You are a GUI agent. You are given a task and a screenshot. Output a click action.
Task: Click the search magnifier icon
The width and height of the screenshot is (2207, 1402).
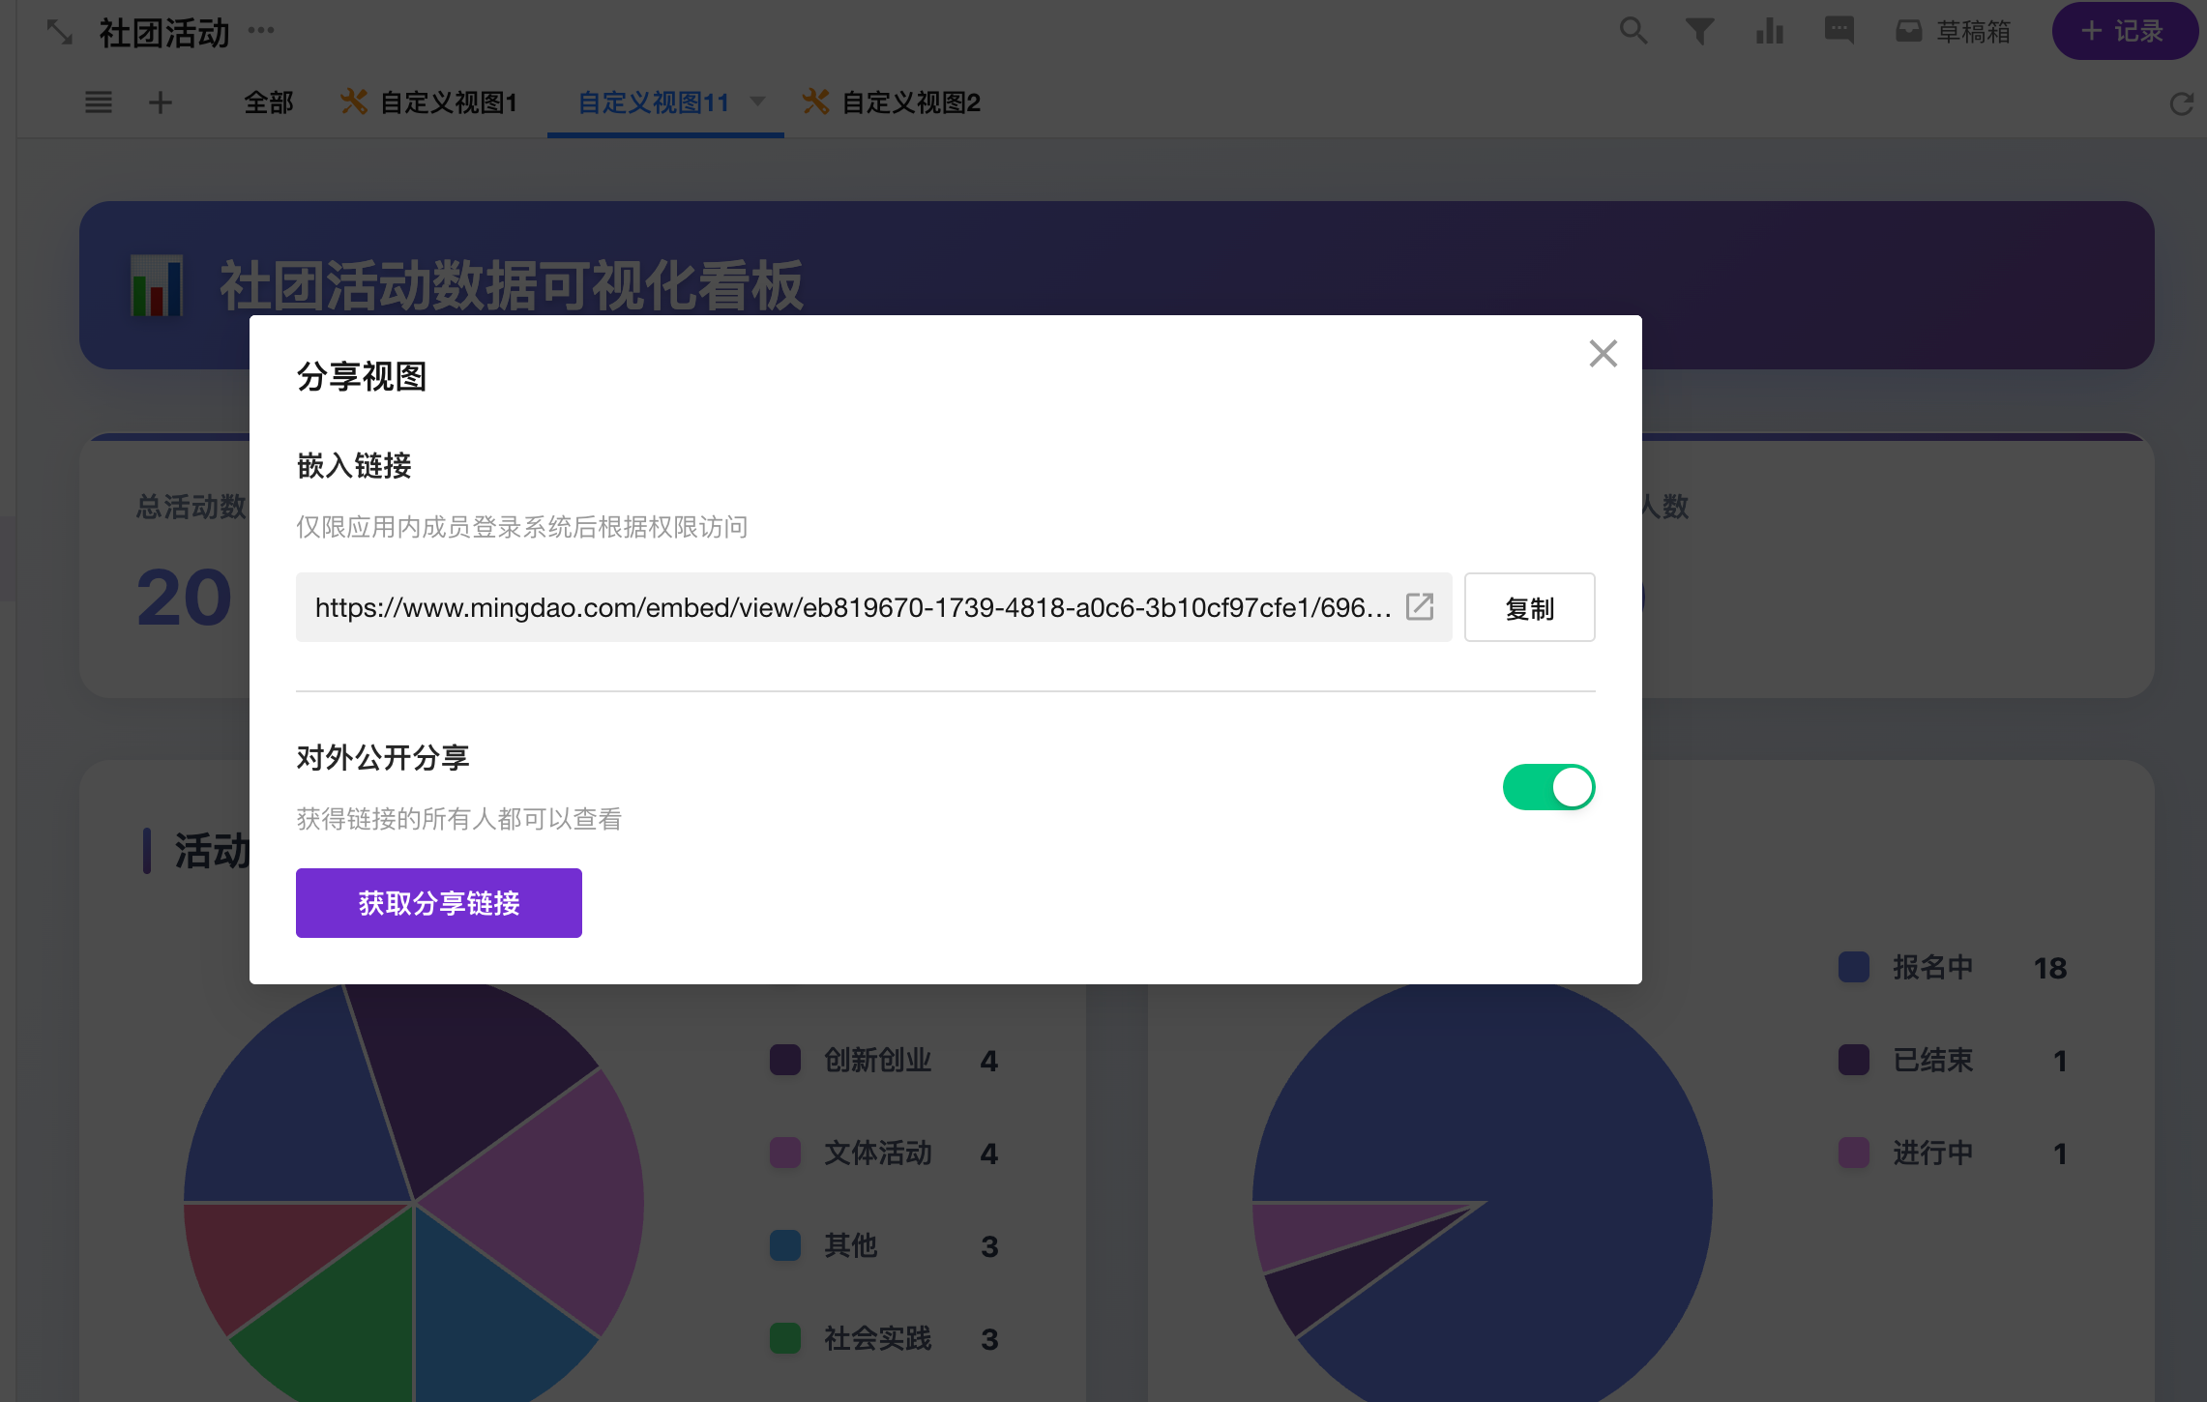click(x=1633, y=31)
